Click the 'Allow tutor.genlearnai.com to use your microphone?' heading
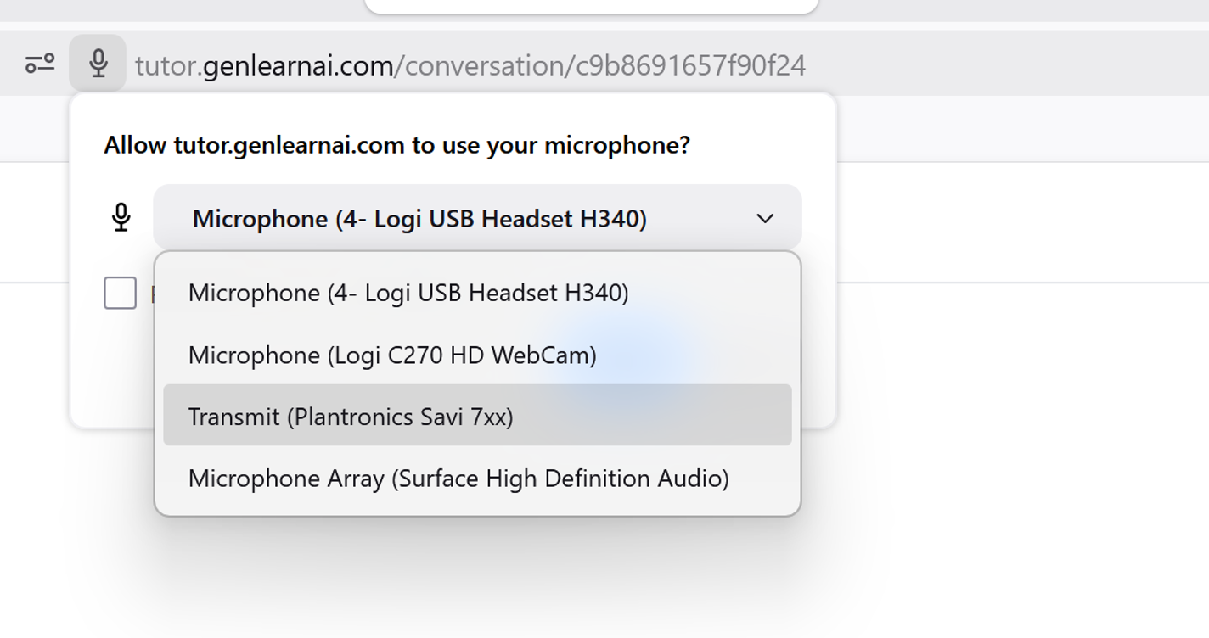1209x638 pixels. tap(397, 145)
